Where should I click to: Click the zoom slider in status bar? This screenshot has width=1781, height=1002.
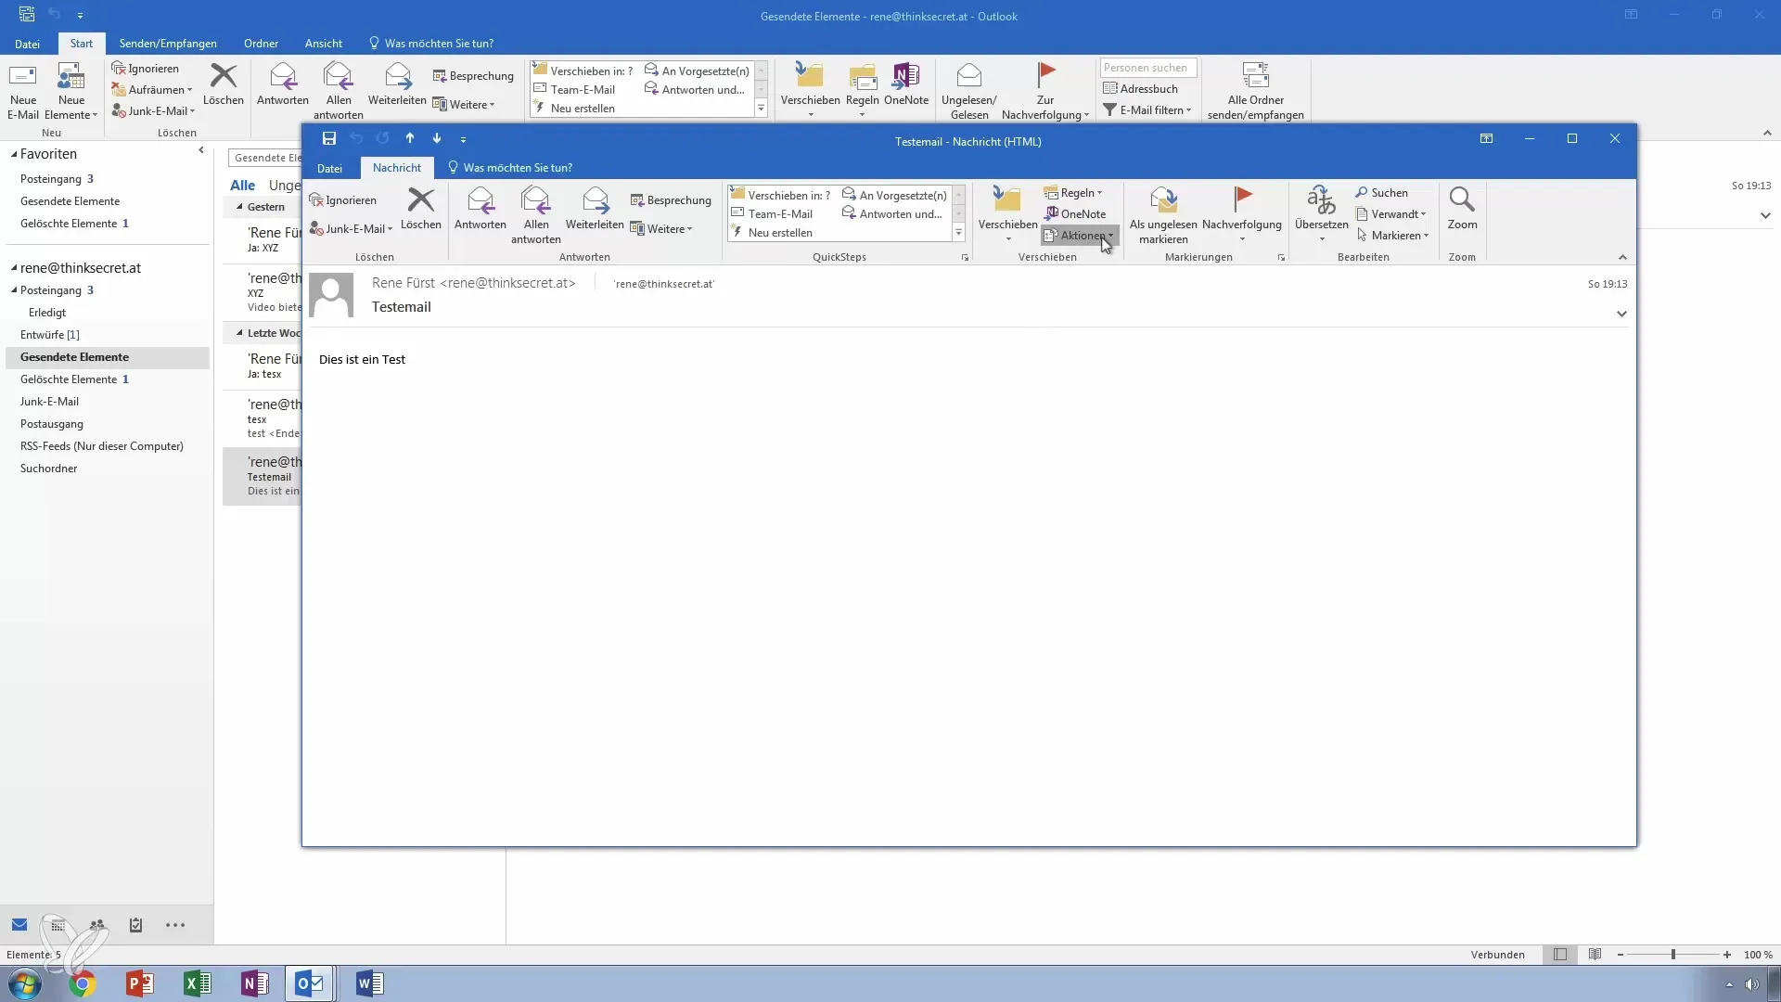[x=1673, y=955]
